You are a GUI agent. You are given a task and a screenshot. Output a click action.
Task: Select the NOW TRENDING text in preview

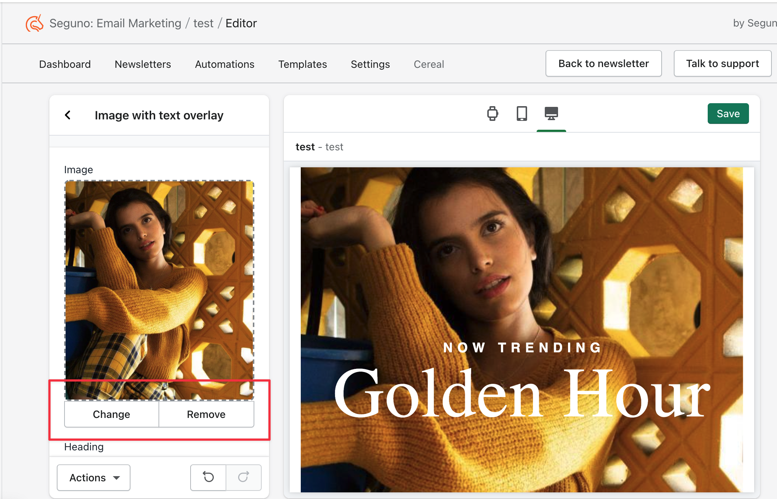[x=522, y=348]
